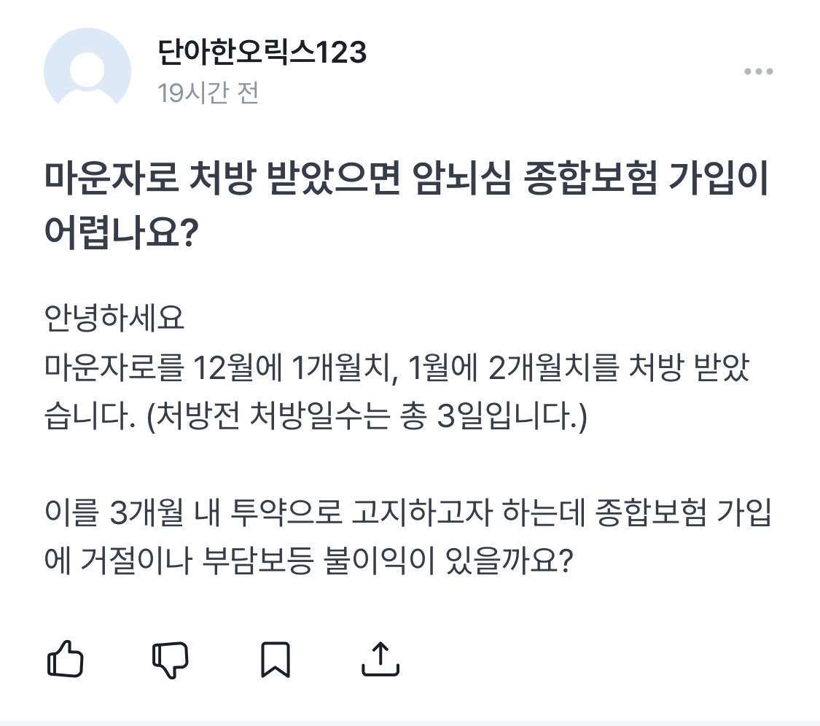
Task: Click the "19시간 전" timestamp
Action: [x=208, y=93]
